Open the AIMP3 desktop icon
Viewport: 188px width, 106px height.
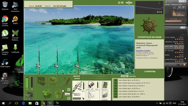click(x=15, y=20)
